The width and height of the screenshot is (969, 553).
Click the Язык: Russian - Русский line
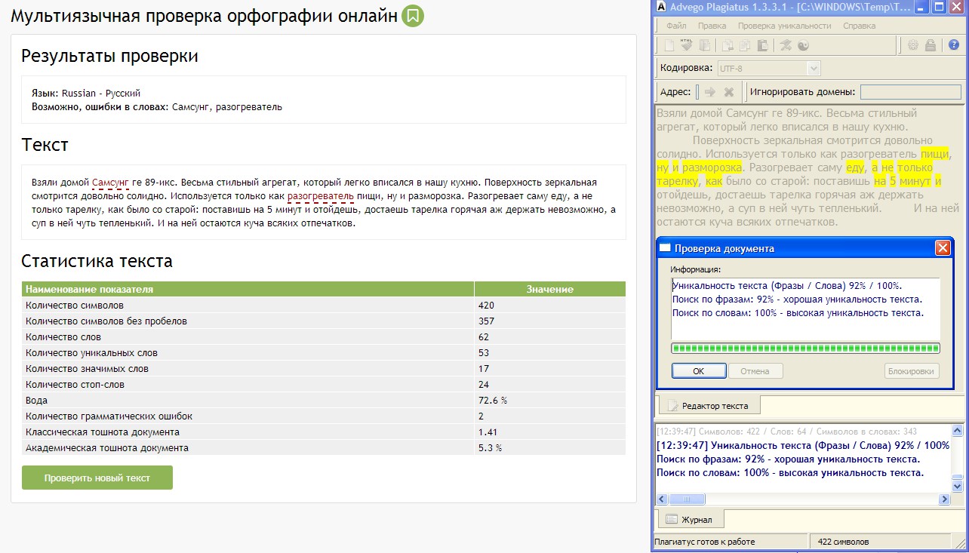pyautogui.click(x=86, y=94)
